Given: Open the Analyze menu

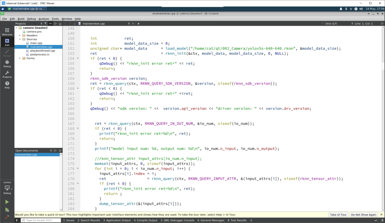Looking at the screenshot, I should (x=44, y=19).
